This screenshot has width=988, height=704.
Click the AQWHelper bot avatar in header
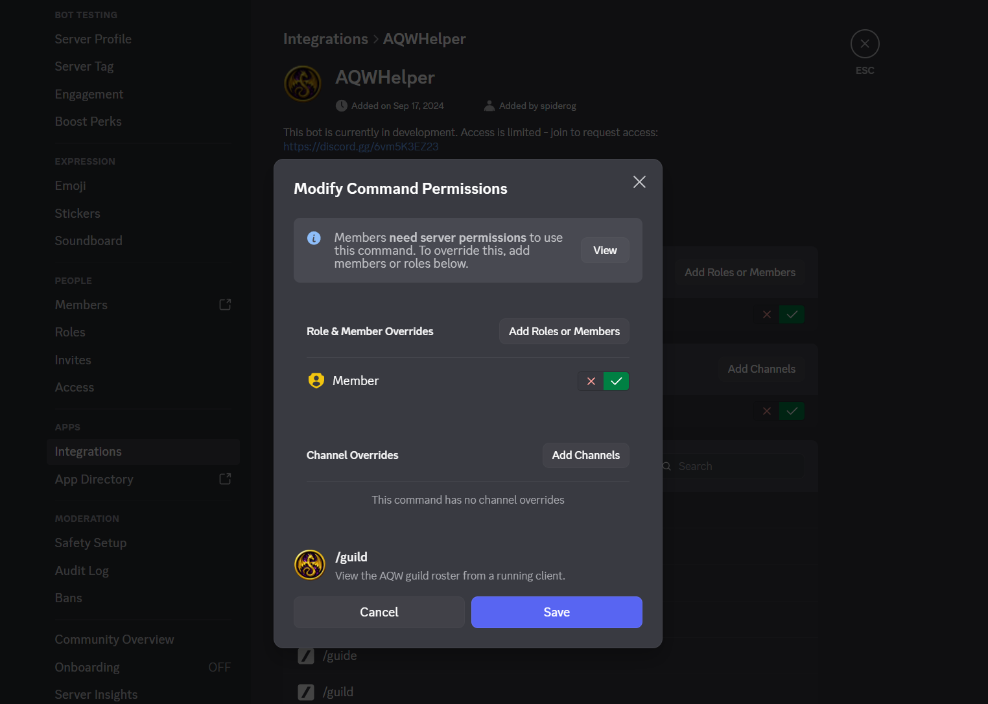303,84
